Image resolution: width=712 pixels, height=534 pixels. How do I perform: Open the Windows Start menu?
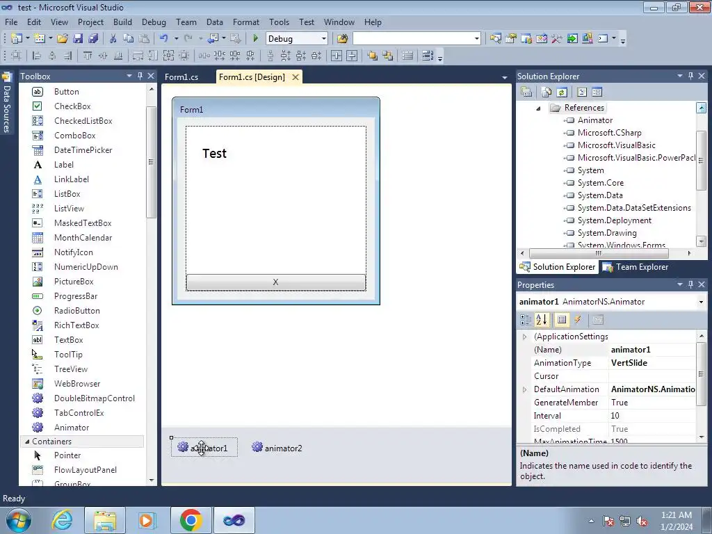(19, 520)
